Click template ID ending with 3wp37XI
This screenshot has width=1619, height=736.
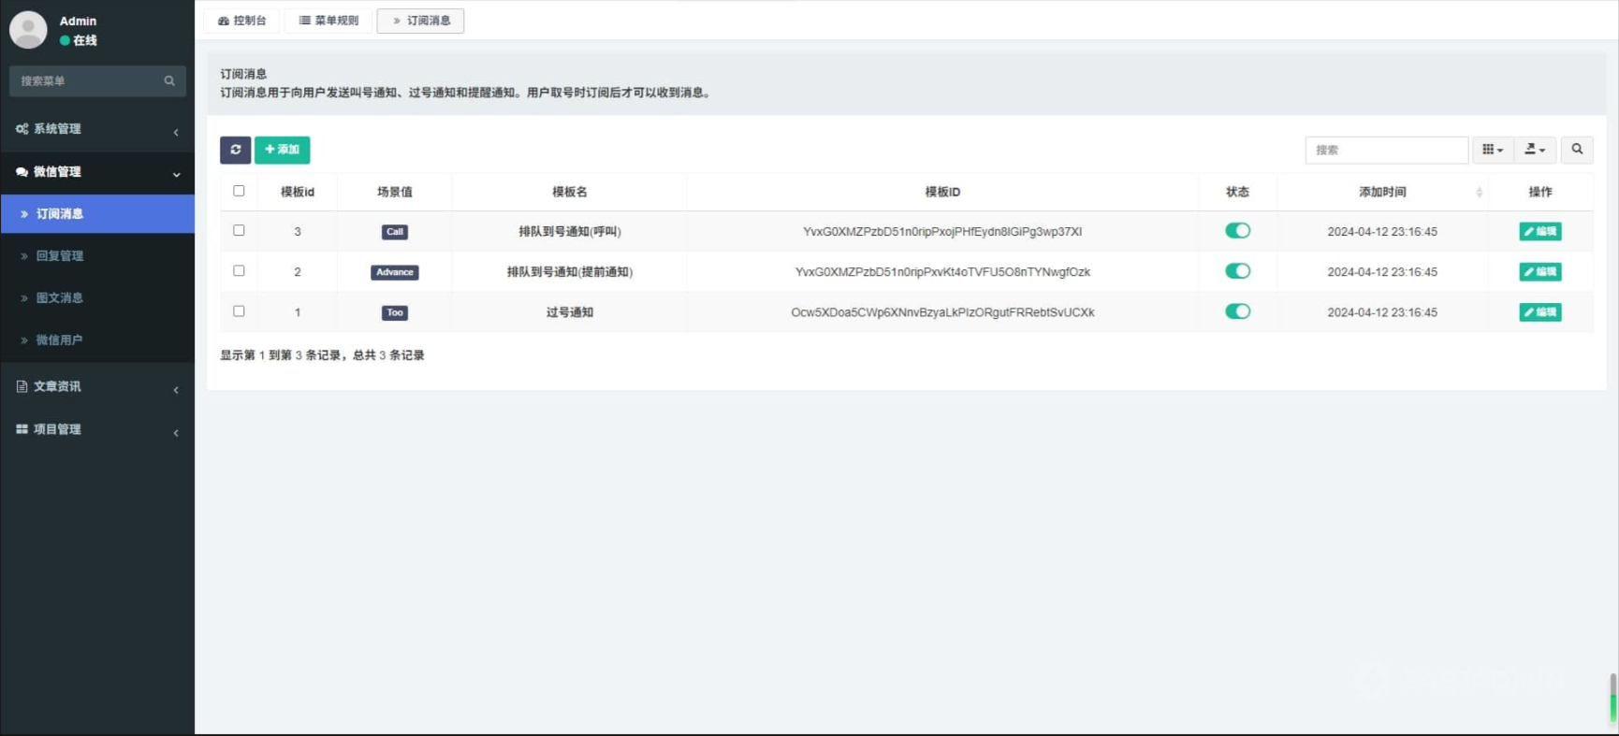click(x=942, y=232)
